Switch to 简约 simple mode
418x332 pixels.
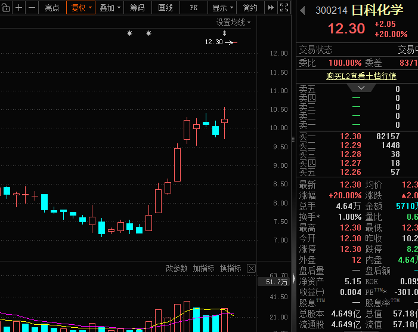point(250,8)
